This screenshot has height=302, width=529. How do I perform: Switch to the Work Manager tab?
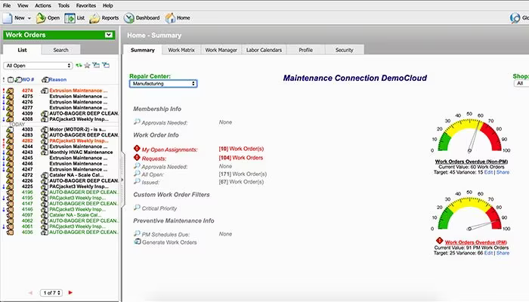(221, 50)
